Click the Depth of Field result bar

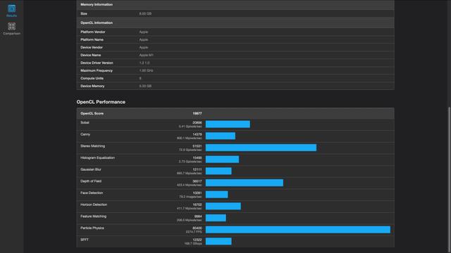(245, 183)
